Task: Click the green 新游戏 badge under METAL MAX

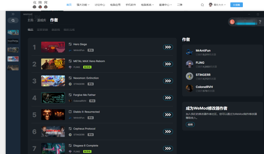Action: click(87, 67)
